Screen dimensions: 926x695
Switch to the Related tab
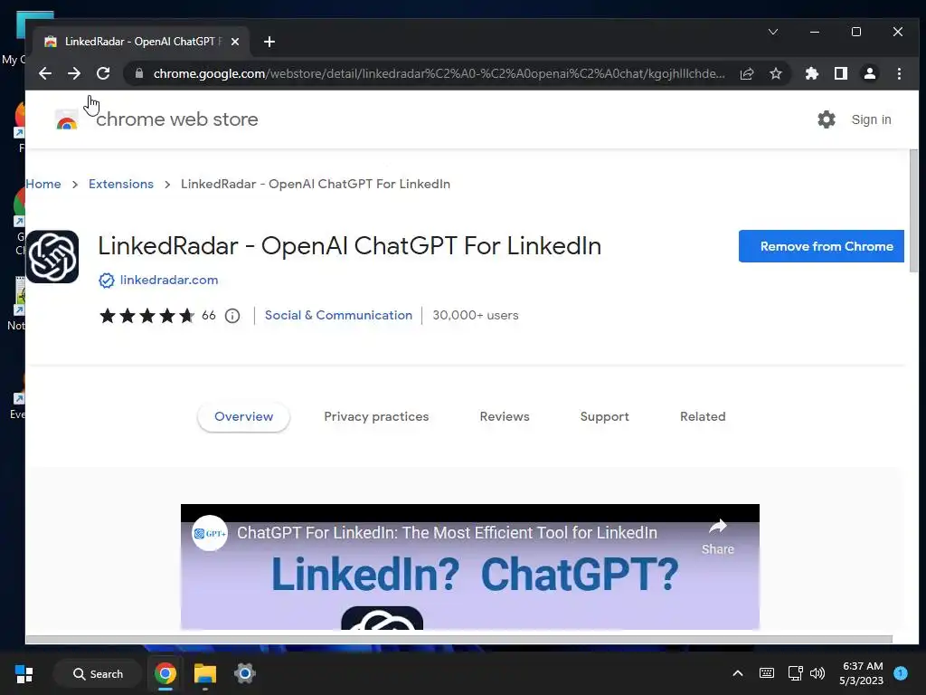click(703, 416)
